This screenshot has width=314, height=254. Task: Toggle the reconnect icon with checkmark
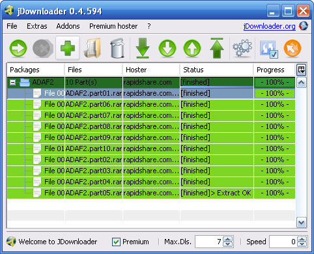click(x=269, y=49)
